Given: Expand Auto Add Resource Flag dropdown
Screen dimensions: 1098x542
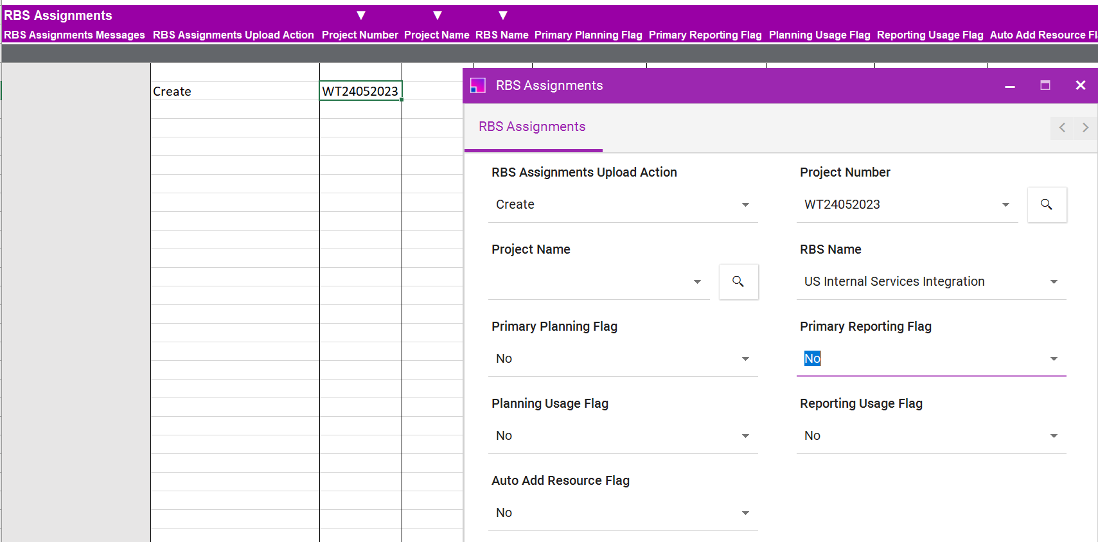Looking at the screenshot, I should [x=745, y=513].
